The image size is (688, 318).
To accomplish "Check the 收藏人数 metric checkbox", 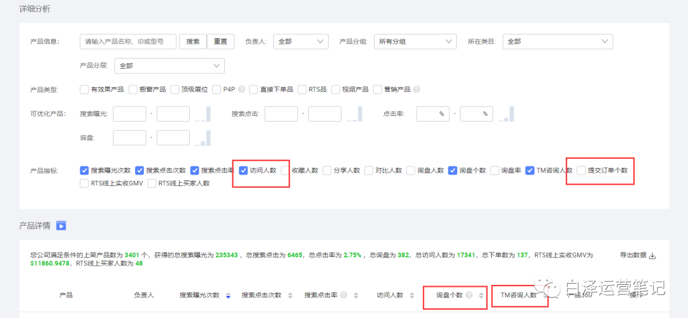I will (285, 170).
